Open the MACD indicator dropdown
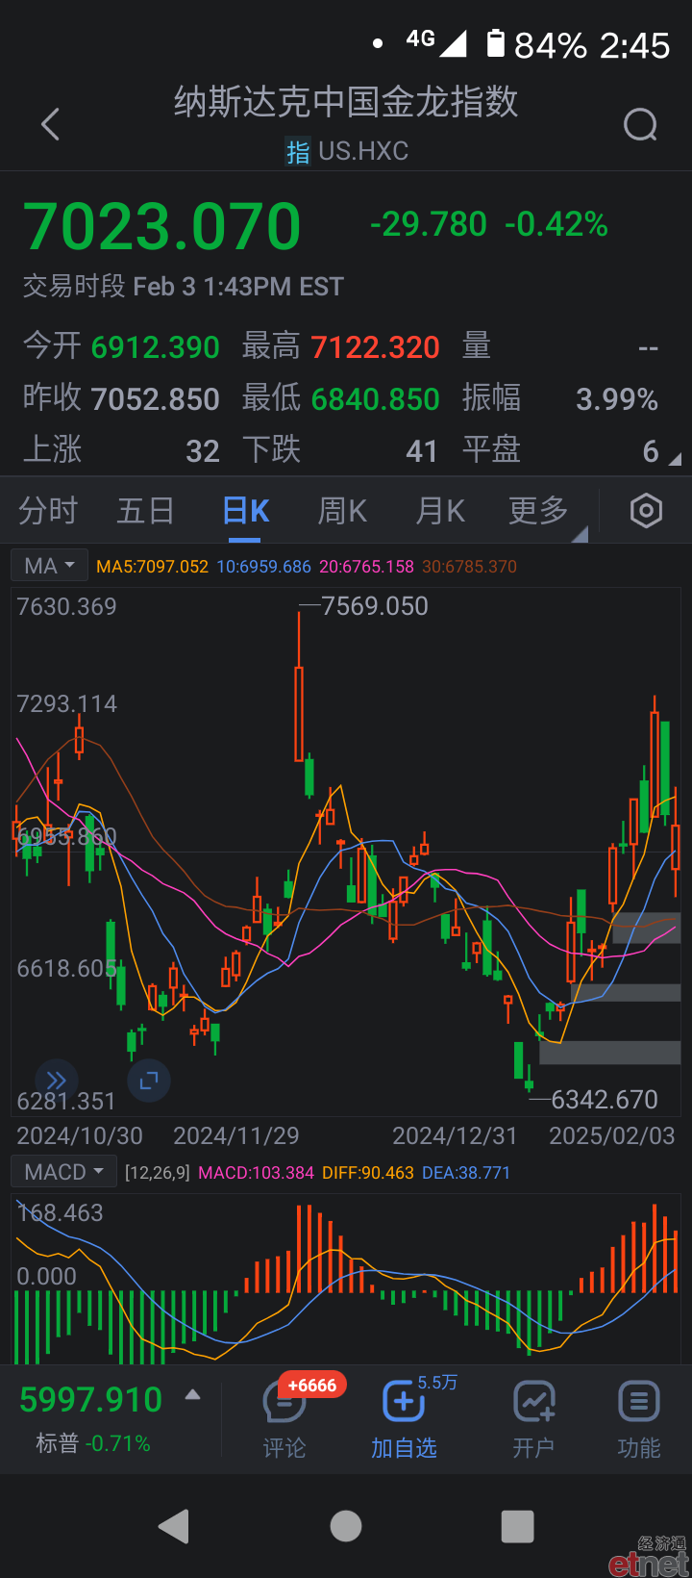This screenshot has height=1578, width=692. [x=63, y=1172]
